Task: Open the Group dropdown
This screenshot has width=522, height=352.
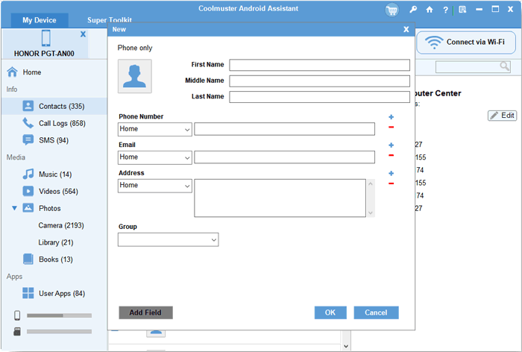Action: [168, 240]
